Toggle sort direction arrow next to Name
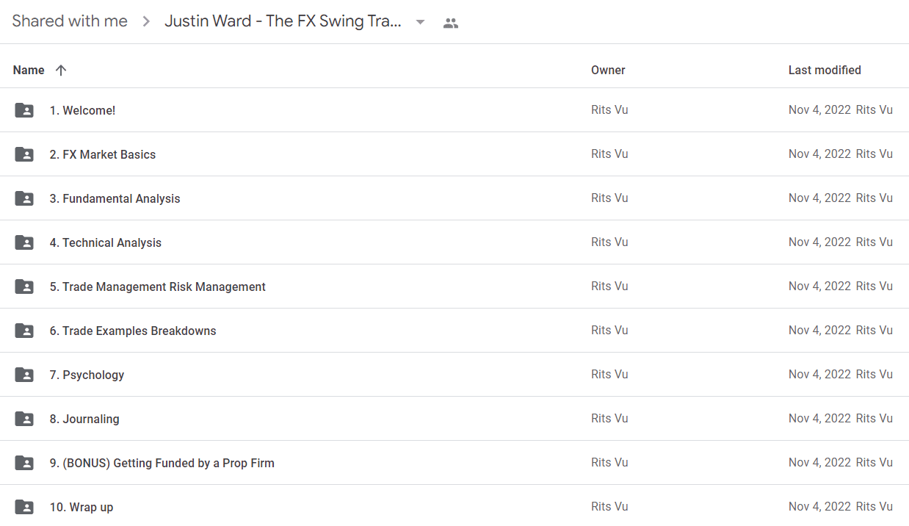909x526 pixels. [61, 71]
